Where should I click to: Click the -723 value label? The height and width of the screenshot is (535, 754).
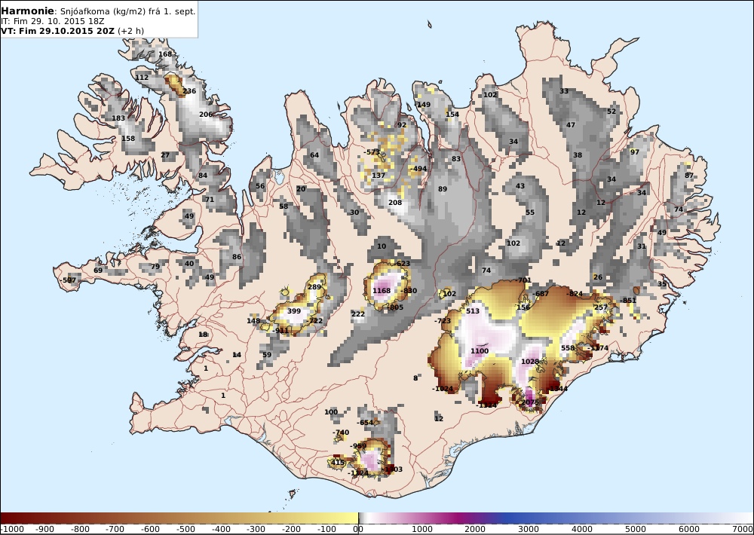(443, 320)
